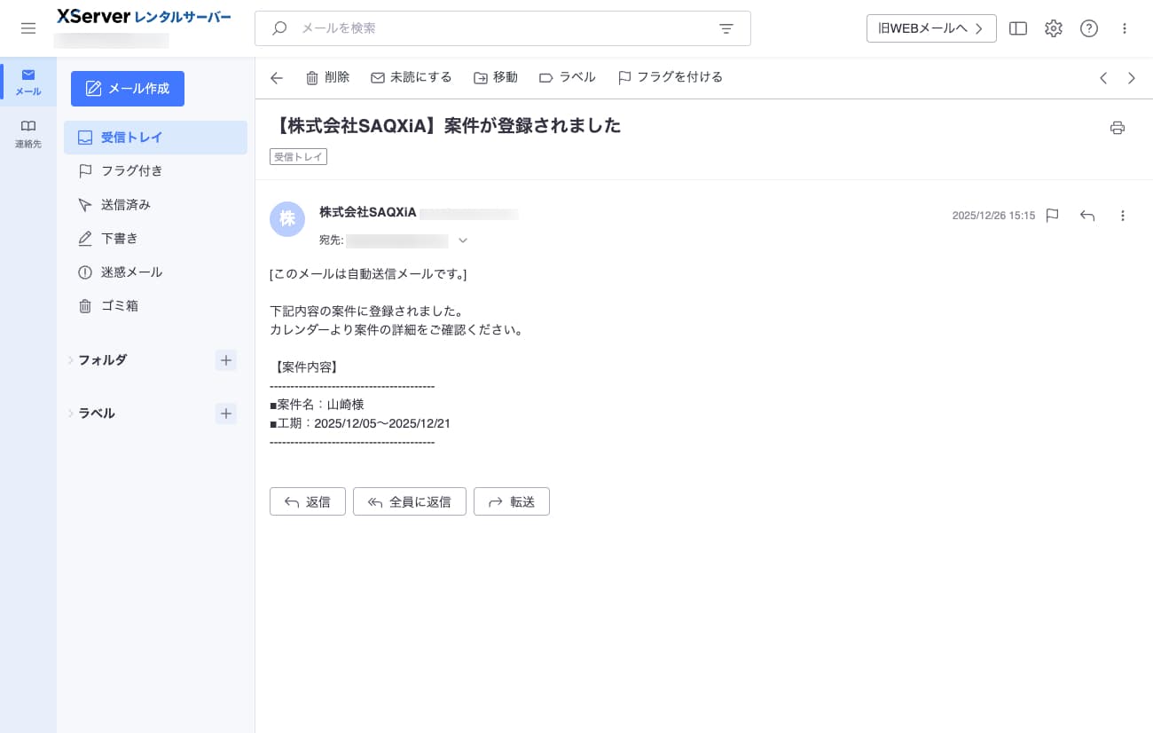Click the メールを検索 search field
1153x733 pixels.
(497, 28)
